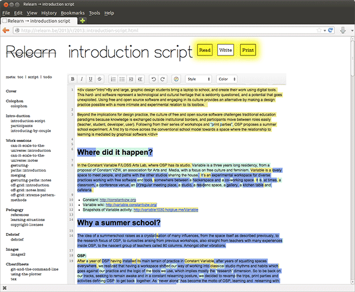This screenshot has width=355, height=292.
Task: Open the script meta link
Action: pos(33,77)
